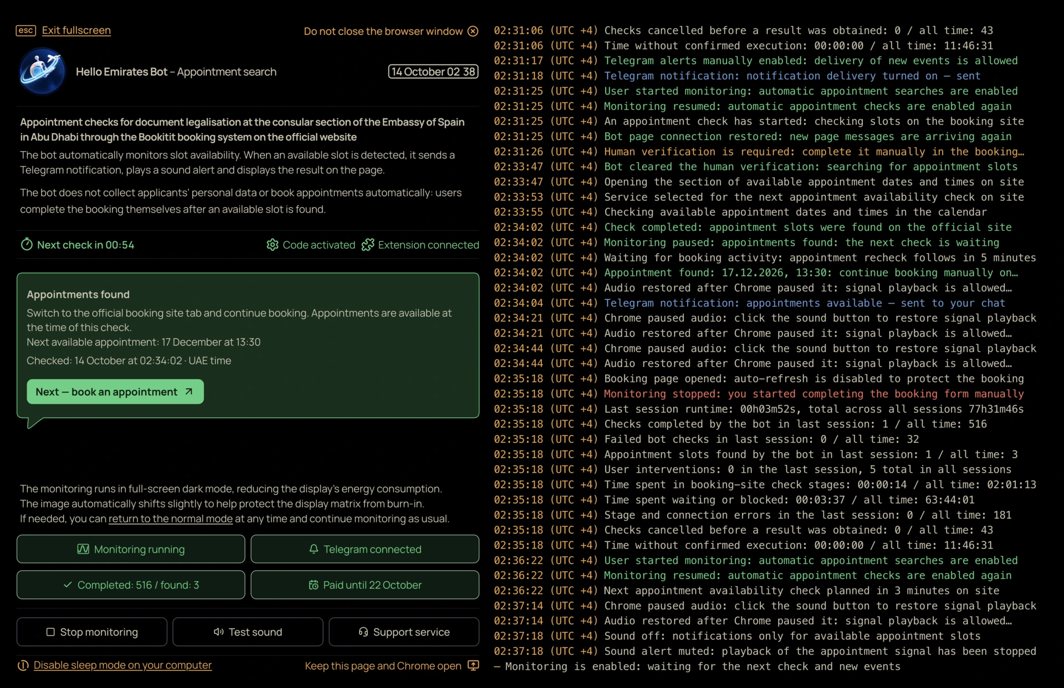The height and width of the screenshot is (688, 1064).
Task: Open the Support service button
Action: (x=404, y=632)
